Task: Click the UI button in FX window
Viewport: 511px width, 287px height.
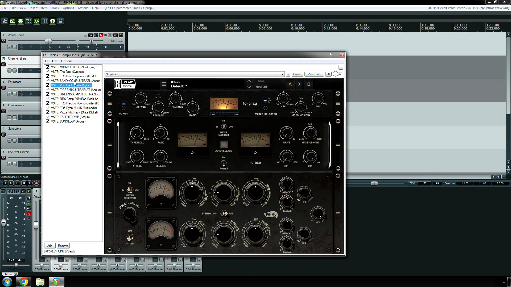Action: 328,74
